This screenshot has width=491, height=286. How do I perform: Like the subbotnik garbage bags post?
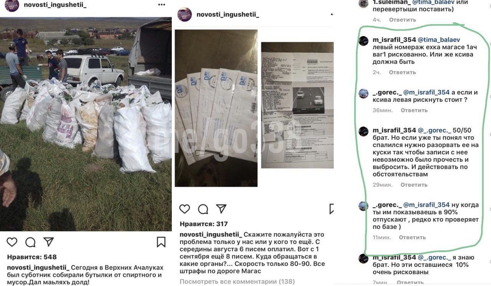tap(12, 242)
